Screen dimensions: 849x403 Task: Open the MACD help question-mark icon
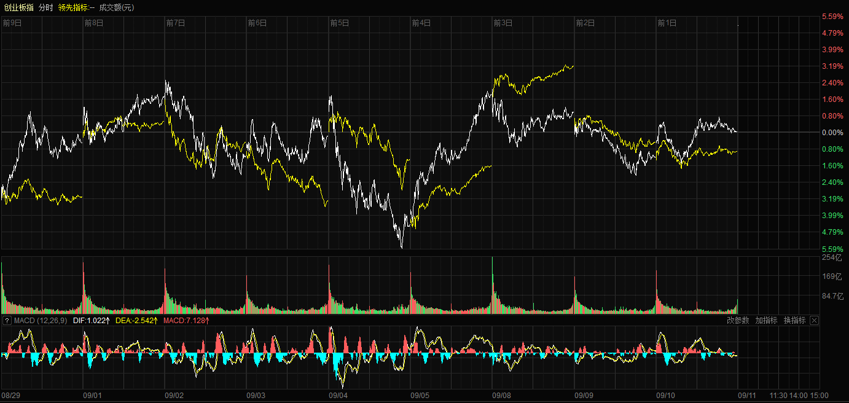7,321
